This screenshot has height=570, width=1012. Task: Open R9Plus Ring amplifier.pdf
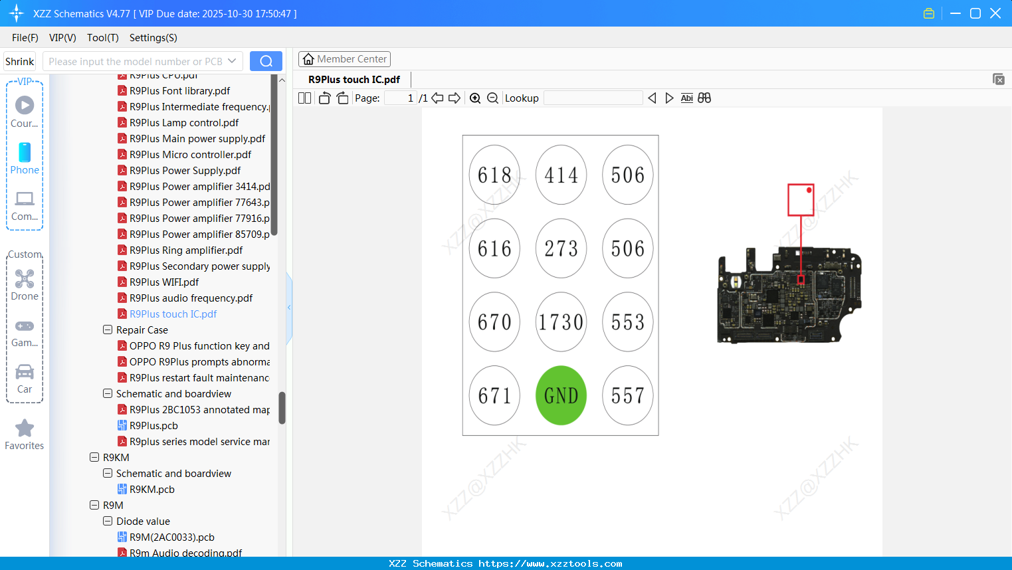click(x=180, y=250)
